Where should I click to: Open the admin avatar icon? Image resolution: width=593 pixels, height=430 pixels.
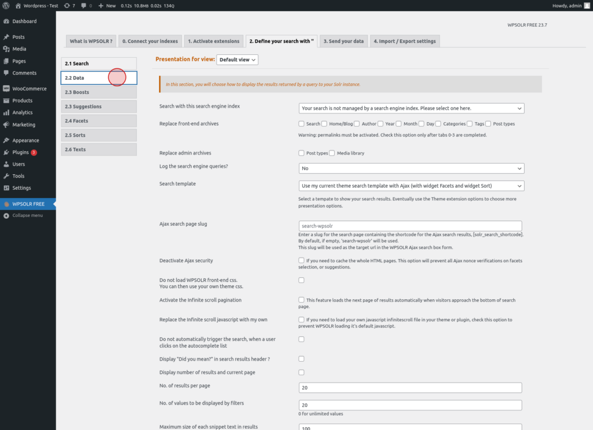pyautogui.click(x=587, y=6)
